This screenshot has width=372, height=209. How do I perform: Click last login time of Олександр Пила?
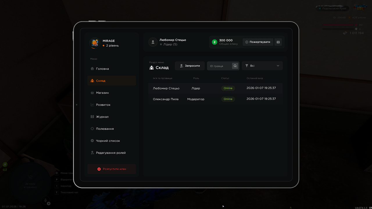(261, 99)
